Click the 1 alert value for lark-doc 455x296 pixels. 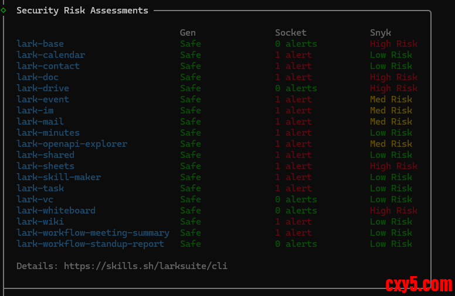click(293, 77)
